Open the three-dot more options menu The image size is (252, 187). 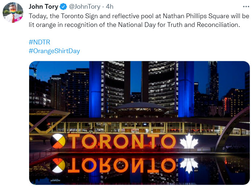246,7
